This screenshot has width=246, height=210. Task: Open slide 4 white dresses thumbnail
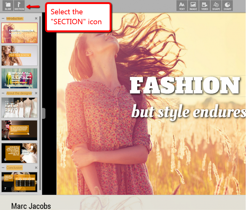pos(19,108)
